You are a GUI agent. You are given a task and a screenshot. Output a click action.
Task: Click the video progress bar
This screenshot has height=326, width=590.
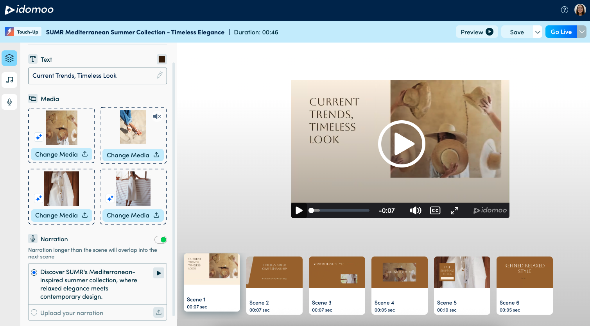[x=339, y=210]
